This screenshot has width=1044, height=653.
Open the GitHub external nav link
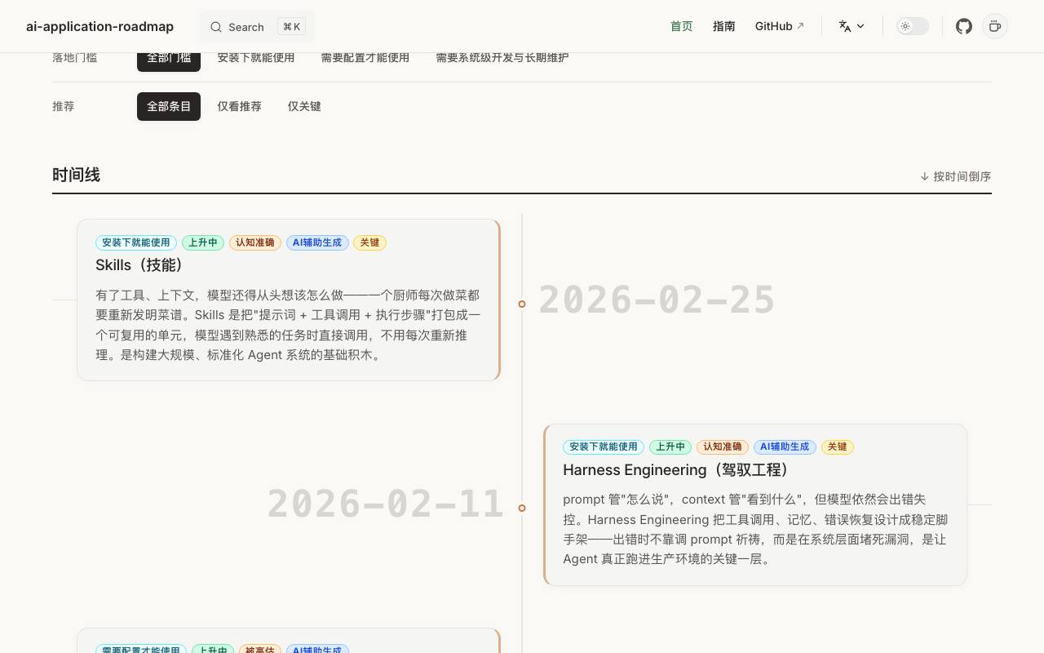[780, 26]
